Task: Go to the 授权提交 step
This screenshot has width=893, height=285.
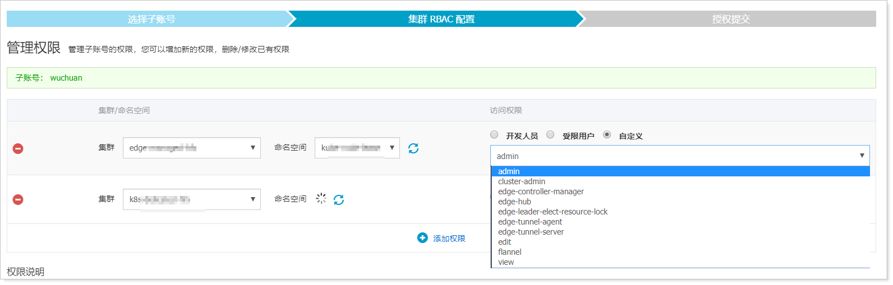Action: [x=731, y=19]
